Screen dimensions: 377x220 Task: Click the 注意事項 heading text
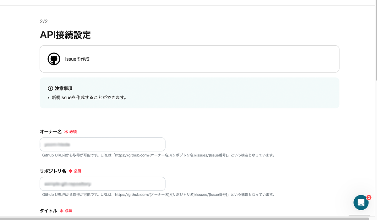pyautogui.click(x=64, y=88)
